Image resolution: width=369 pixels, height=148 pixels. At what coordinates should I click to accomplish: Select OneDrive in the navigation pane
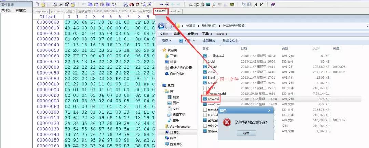(x=177, y=74)
